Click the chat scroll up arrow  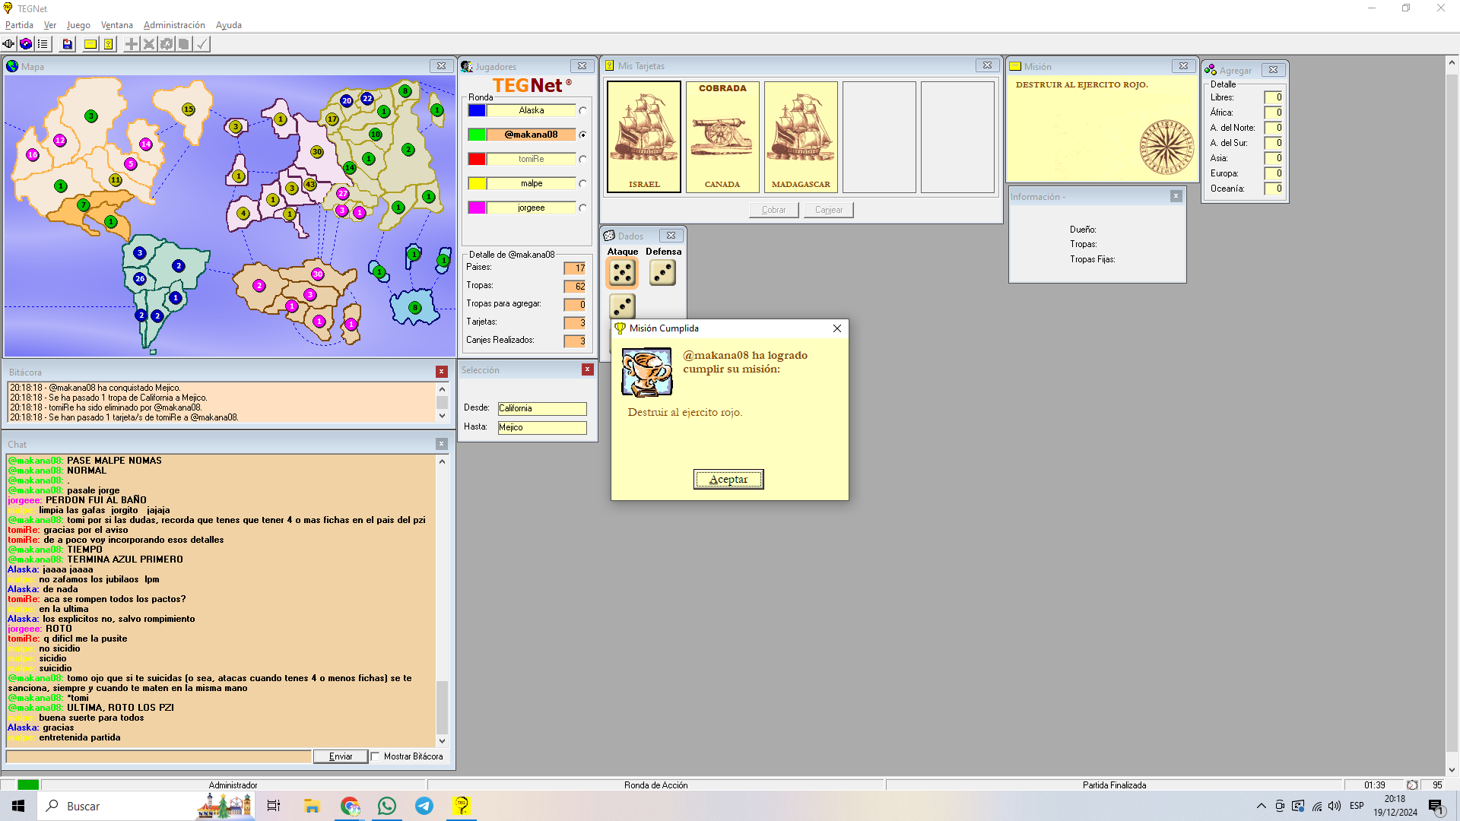(x=442, y=461)
